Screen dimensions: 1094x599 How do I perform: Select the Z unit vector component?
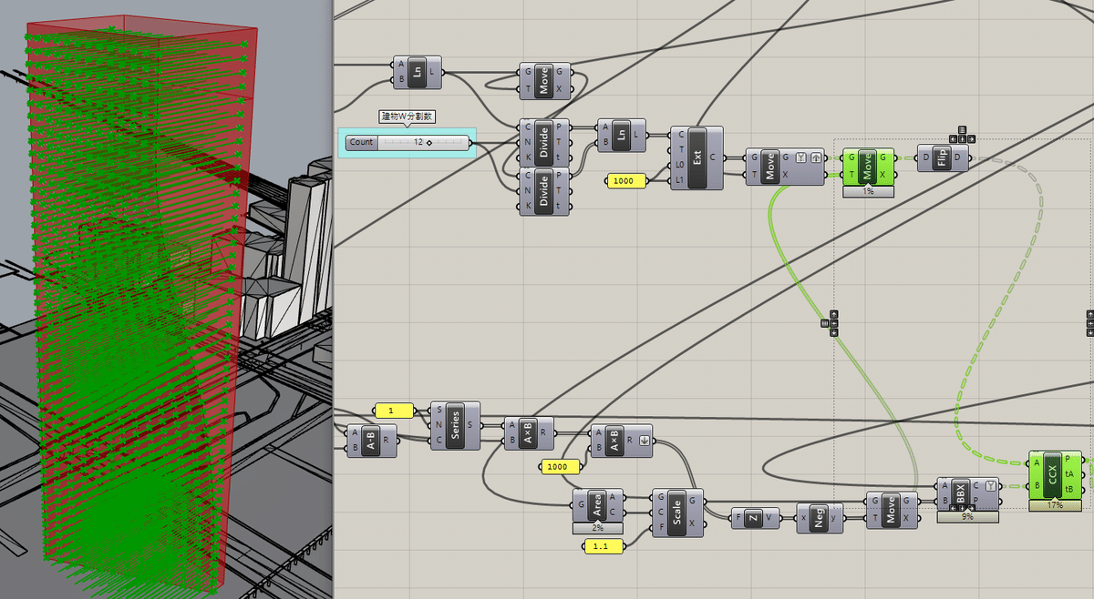coord(756,518)
